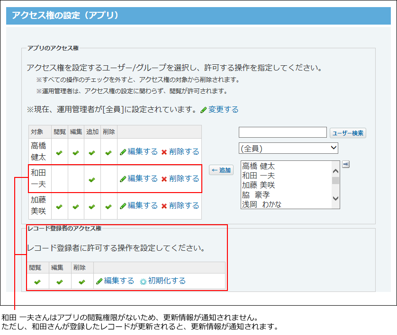Screen dimensions: 397x335
Task: Click pencil icon in 高橋 健太 row
Action: click(123, 152)
